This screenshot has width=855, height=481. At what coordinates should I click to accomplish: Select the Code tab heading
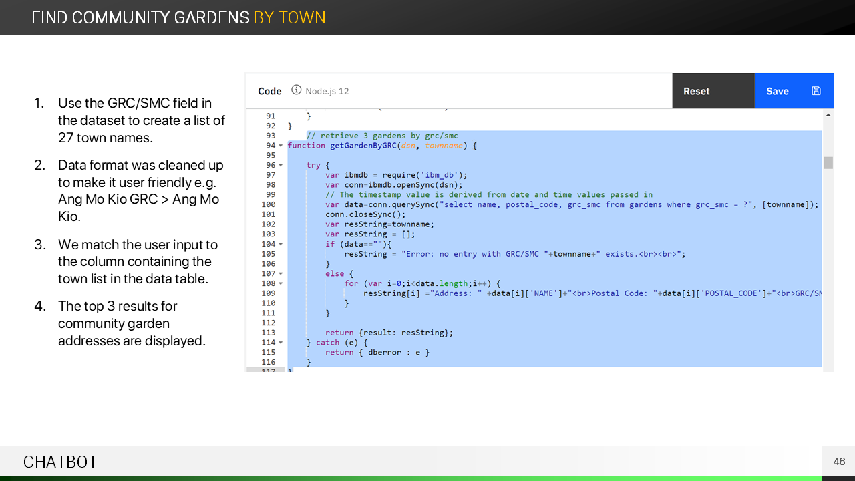click(x=270, y=91)
